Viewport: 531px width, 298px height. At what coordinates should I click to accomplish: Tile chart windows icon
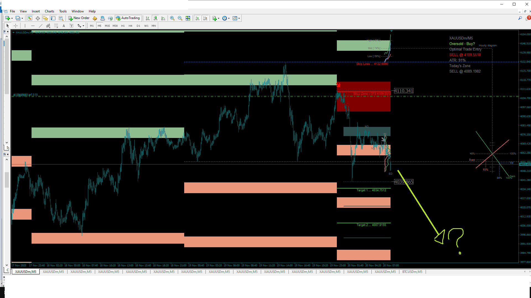tap(188, 18)
